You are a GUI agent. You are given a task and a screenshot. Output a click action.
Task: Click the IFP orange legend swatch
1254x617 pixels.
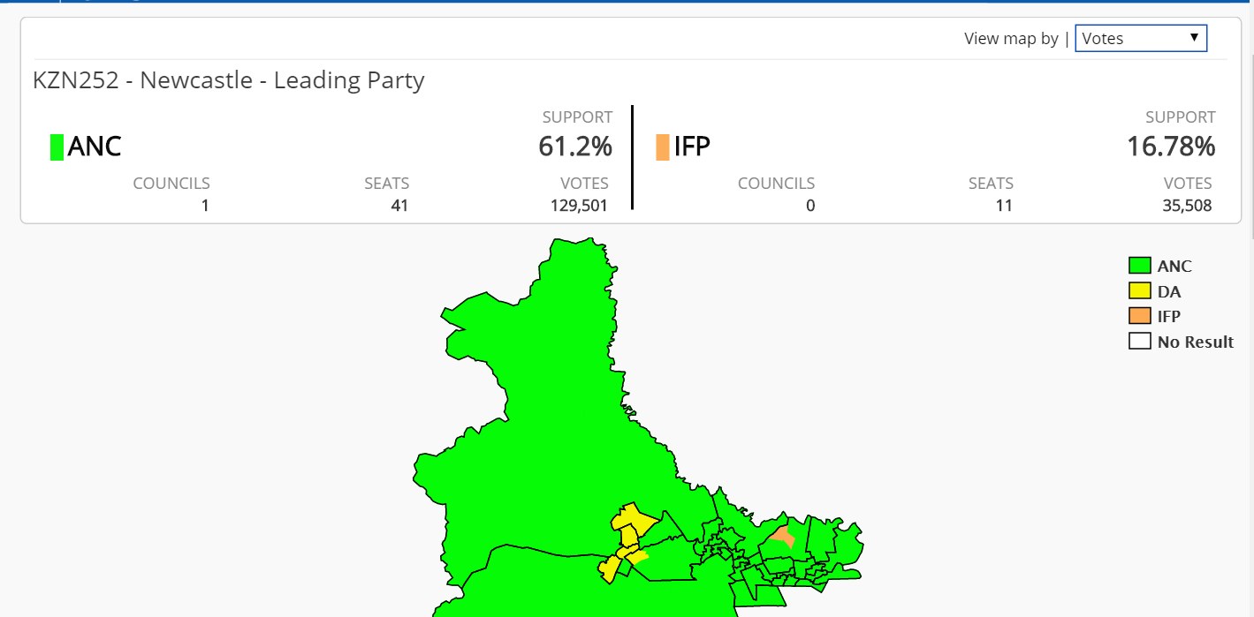(x=1139, y=316)
